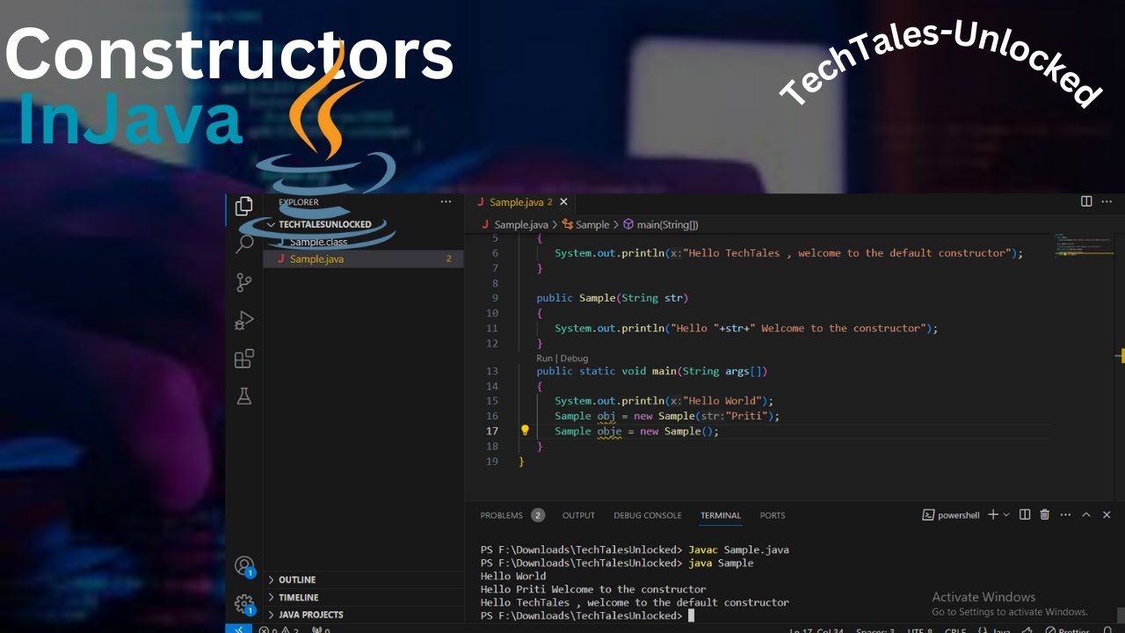Open editor more actions ellipsis
Viewport: 1125px width, 633px height.
click(x=1107, y=202)
